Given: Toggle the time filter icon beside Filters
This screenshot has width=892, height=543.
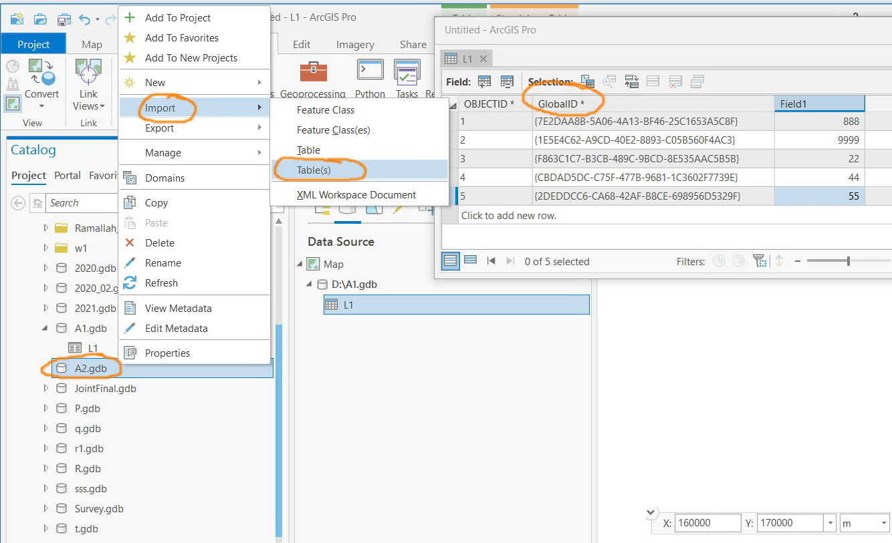Looking at the screenshot, I should point(719,261).
